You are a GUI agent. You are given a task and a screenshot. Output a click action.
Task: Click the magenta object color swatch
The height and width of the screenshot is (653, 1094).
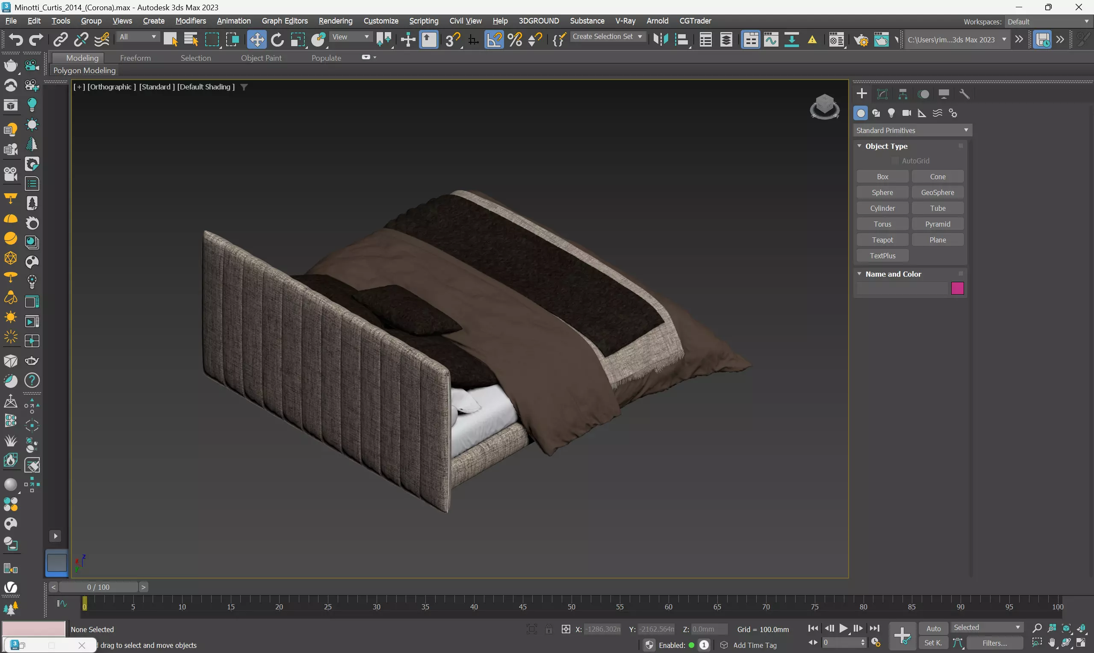coord(957,288)
